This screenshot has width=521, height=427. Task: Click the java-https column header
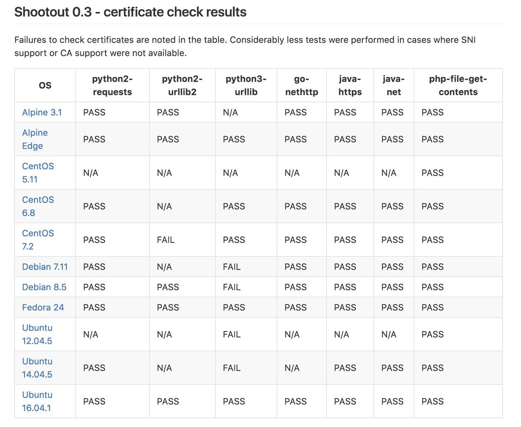[350, 85]
